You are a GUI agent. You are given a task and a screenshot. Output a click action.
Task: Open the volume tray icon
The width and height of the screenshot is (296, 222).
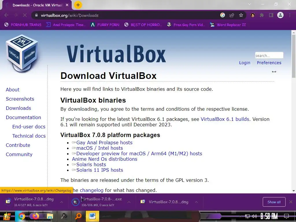tap(254, 216)
